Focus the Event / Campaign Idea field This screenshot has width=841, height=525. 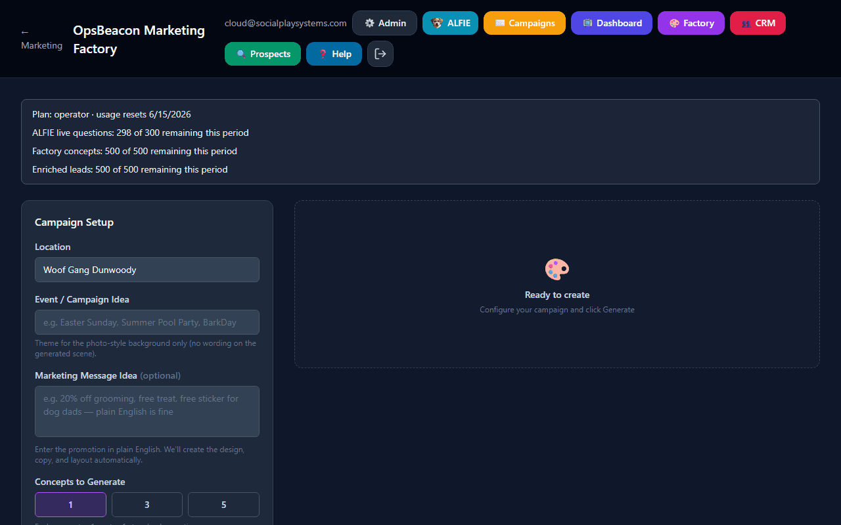tap(147, 322)
